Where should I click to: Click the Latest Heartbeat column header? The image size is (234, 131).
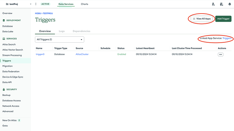(145, 48)
